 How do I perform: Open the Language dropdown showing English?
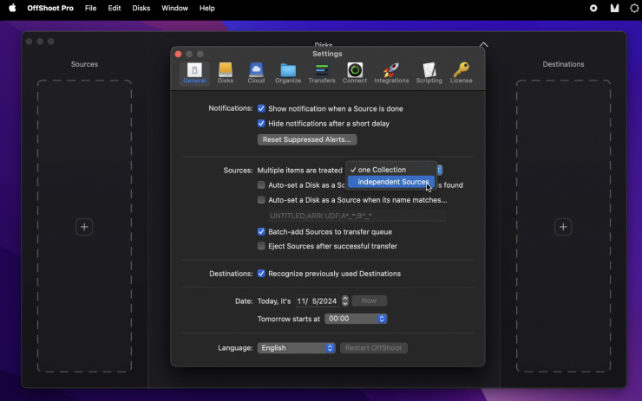tap(296, 348)
